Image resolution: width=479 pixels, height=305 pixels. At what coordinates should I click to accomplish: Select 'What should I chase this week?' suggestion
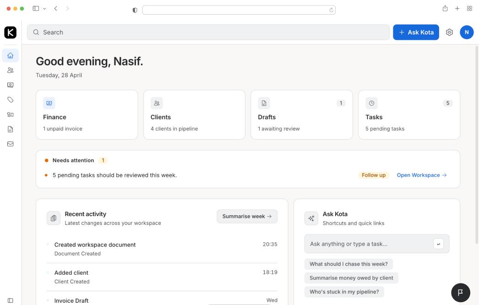[348, 264]
